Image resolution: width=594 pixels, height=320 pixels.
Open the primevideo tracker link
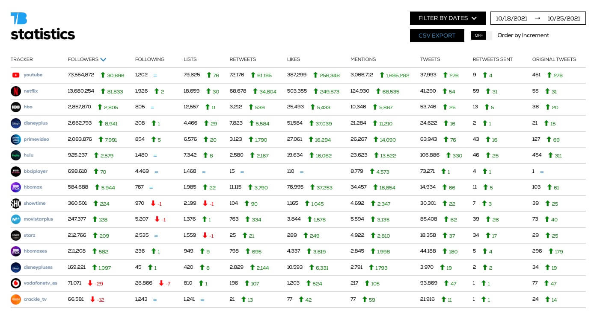tap(36, 140)
